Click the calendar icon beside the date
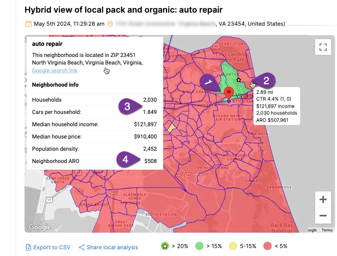 (28, 24)
